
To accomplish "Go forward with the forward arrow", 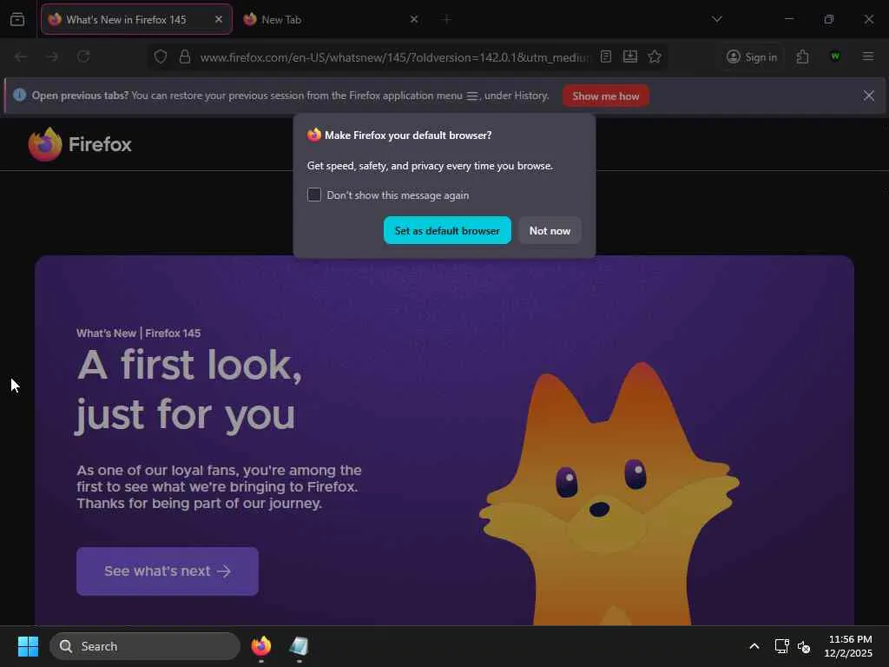I will coord(52,56).
